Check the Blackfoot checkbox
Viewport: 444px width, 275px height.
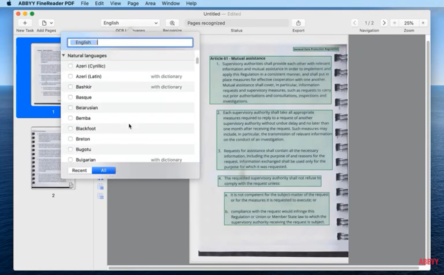(x=70, y=129)
